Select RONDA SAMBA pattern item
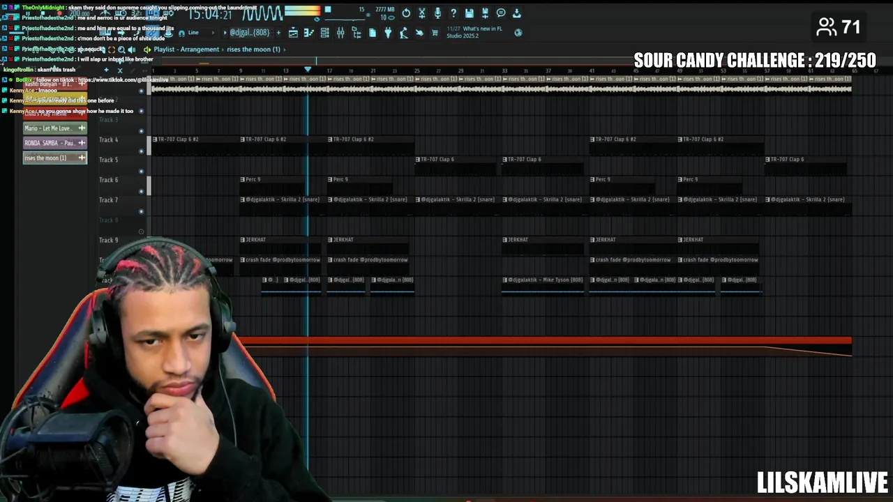This screenshot has width=893, height=502. (x=55, y=143)
